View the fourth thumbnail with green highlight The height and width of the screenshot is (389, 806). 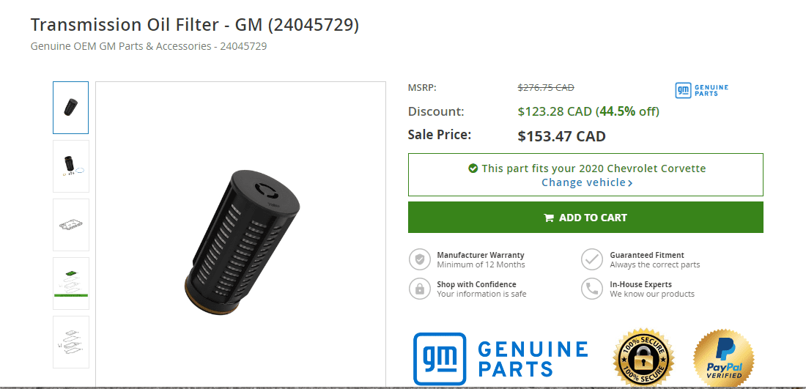coord(71,284)
